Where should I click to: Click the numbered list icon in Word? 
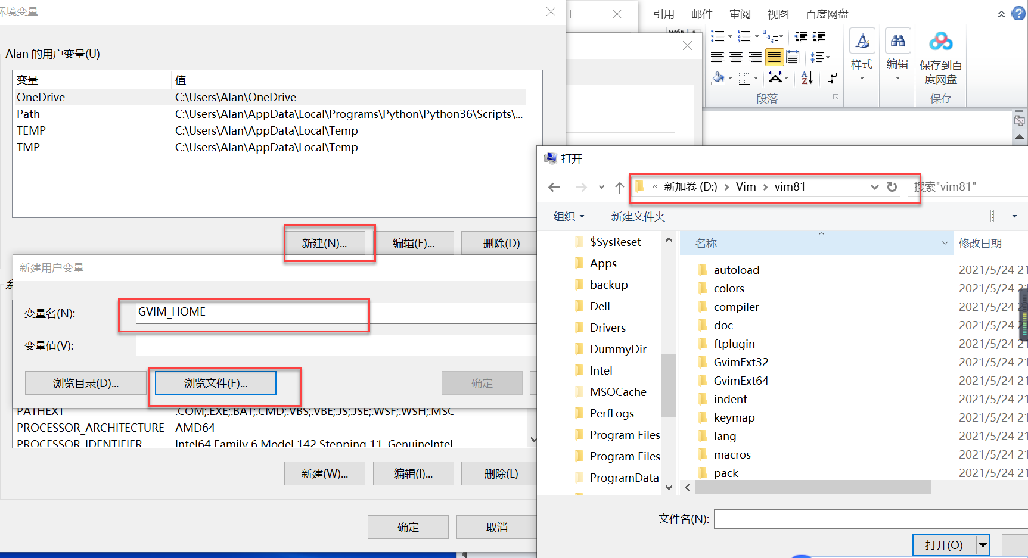(744, 37)
